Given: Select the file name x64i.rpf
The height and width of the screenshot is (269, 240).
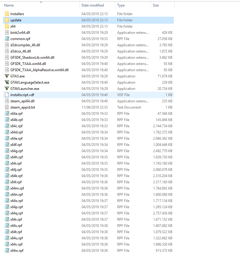Looking at the screenshot, I should [x=16, y=163].
